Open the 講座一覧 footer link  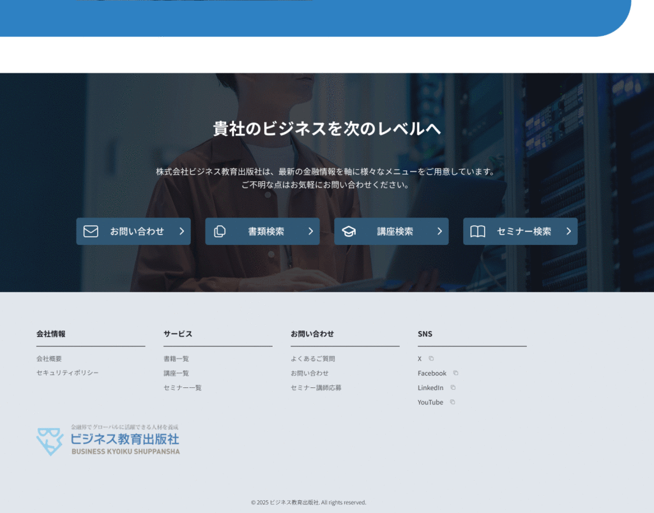coord(176,373)
